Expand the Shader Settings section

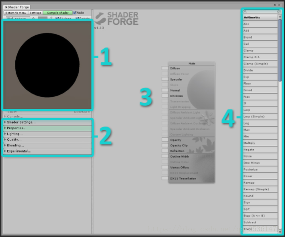tap(47, 122)
